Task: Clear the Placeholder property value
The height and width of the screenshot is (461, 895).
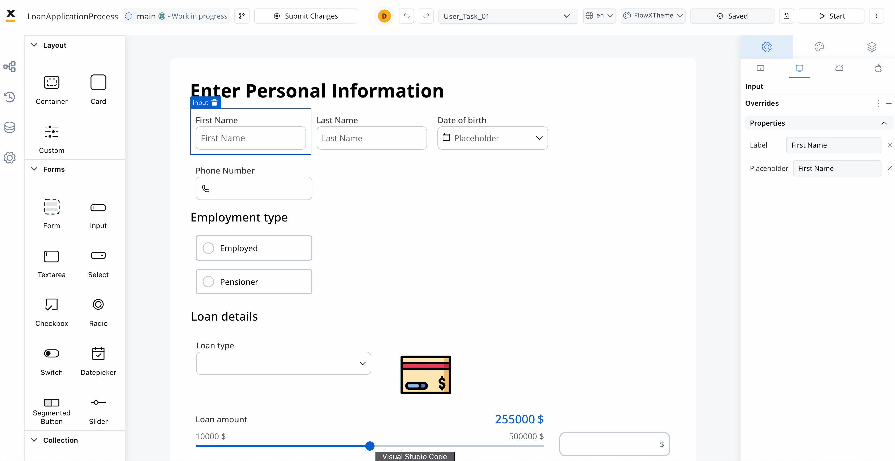Action: tap(889, 168)
